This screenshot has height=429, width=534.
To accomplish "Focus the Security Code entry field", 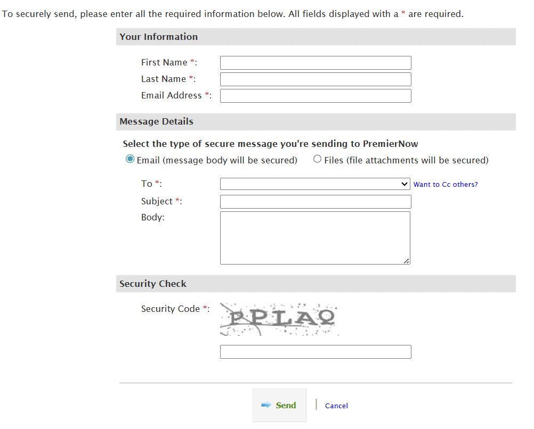I will pos(315,352).
